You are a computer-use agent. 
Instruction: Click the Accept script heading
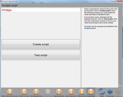(x=10, y=5)
